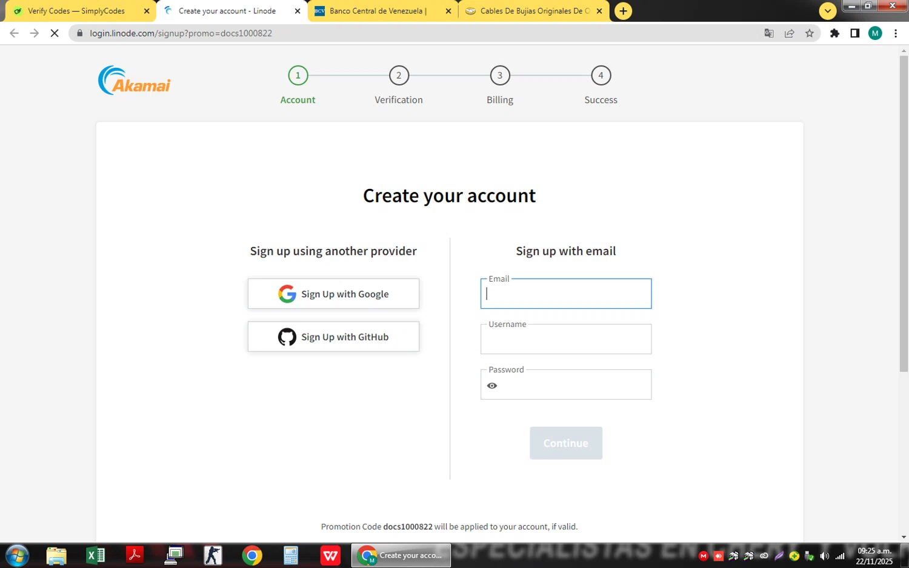The image size is (909, 568).
Task: Open Creative Cloud tray icon
Action: point(764,556)
